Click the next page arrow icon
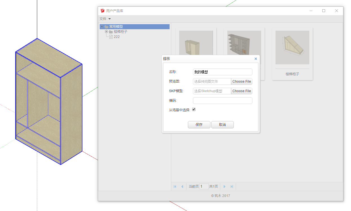This screenshot has width=351, height=211. click(x=224, y=186)
